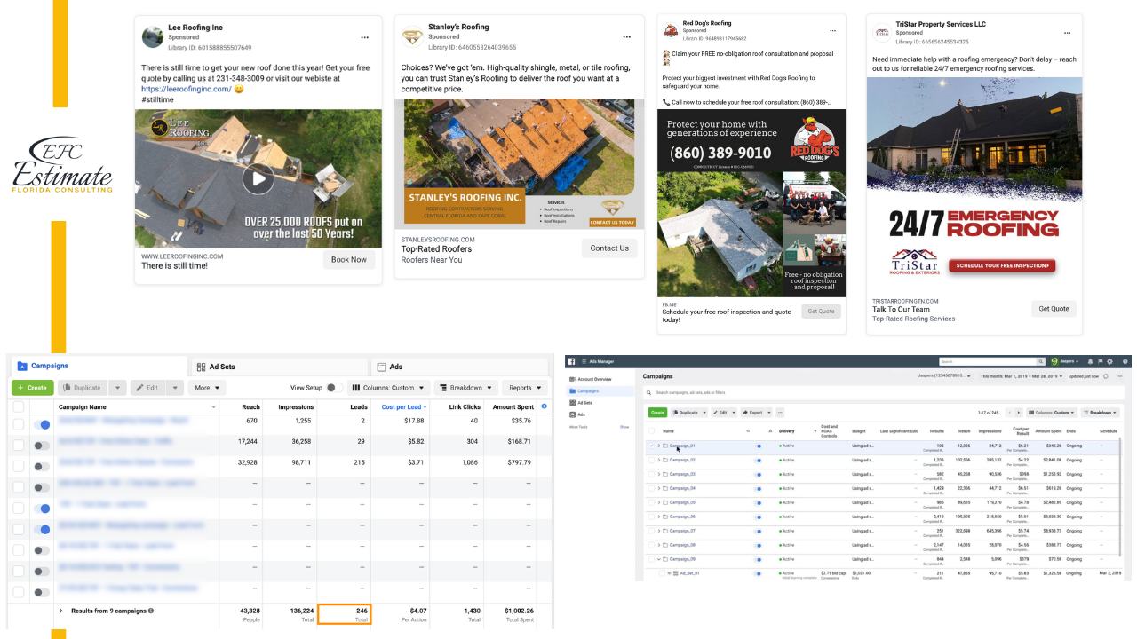Click the Stanley's Roofing profile logo
The image size is (1137, 639).
pyautogui.click(x=412, y=36)
